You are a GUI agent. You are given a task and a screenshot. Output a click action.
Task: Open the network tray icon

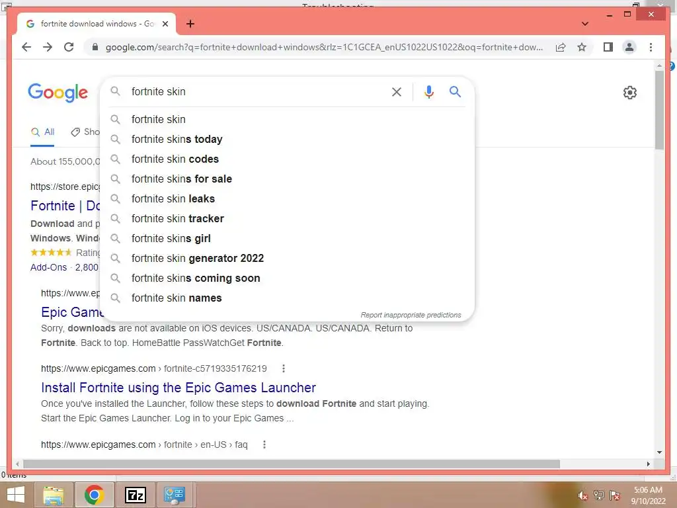click(598, 495)
